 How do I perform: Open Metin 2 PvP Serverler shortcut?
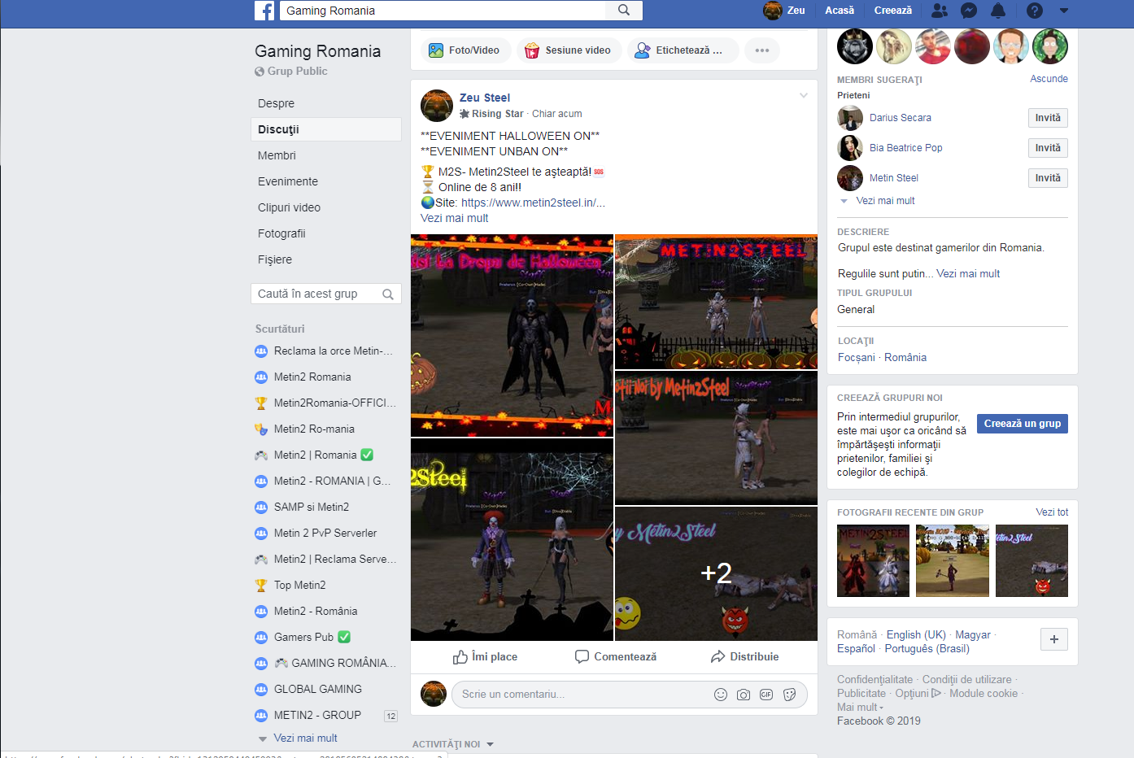click(325, 533)
